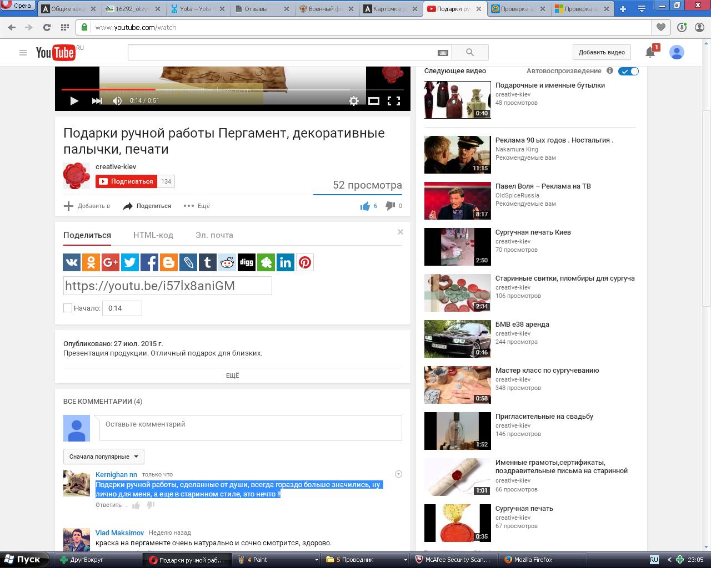Toggle autoplay switch
The height and width of the screenshot is (568, 711).
(x=629, y=71)
